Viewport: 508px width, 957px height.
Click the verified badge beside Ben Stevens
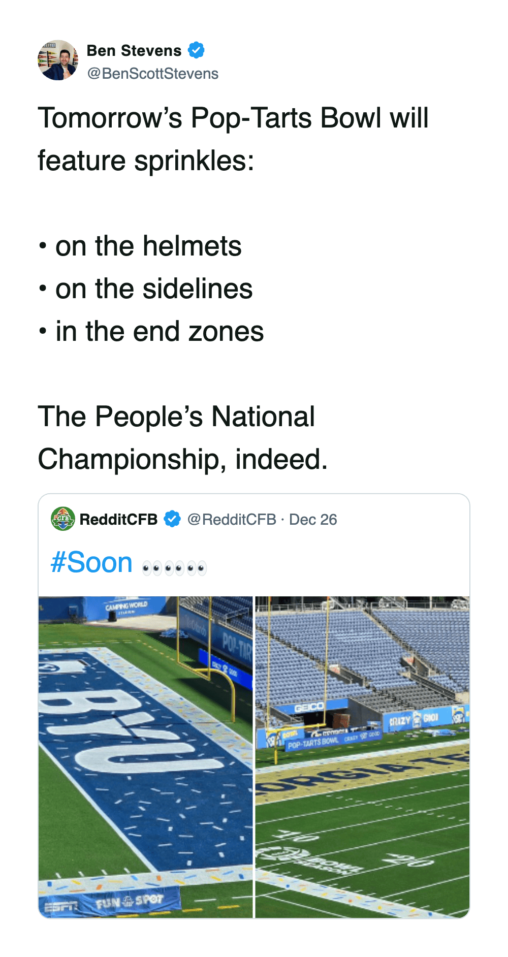point(196,50)
